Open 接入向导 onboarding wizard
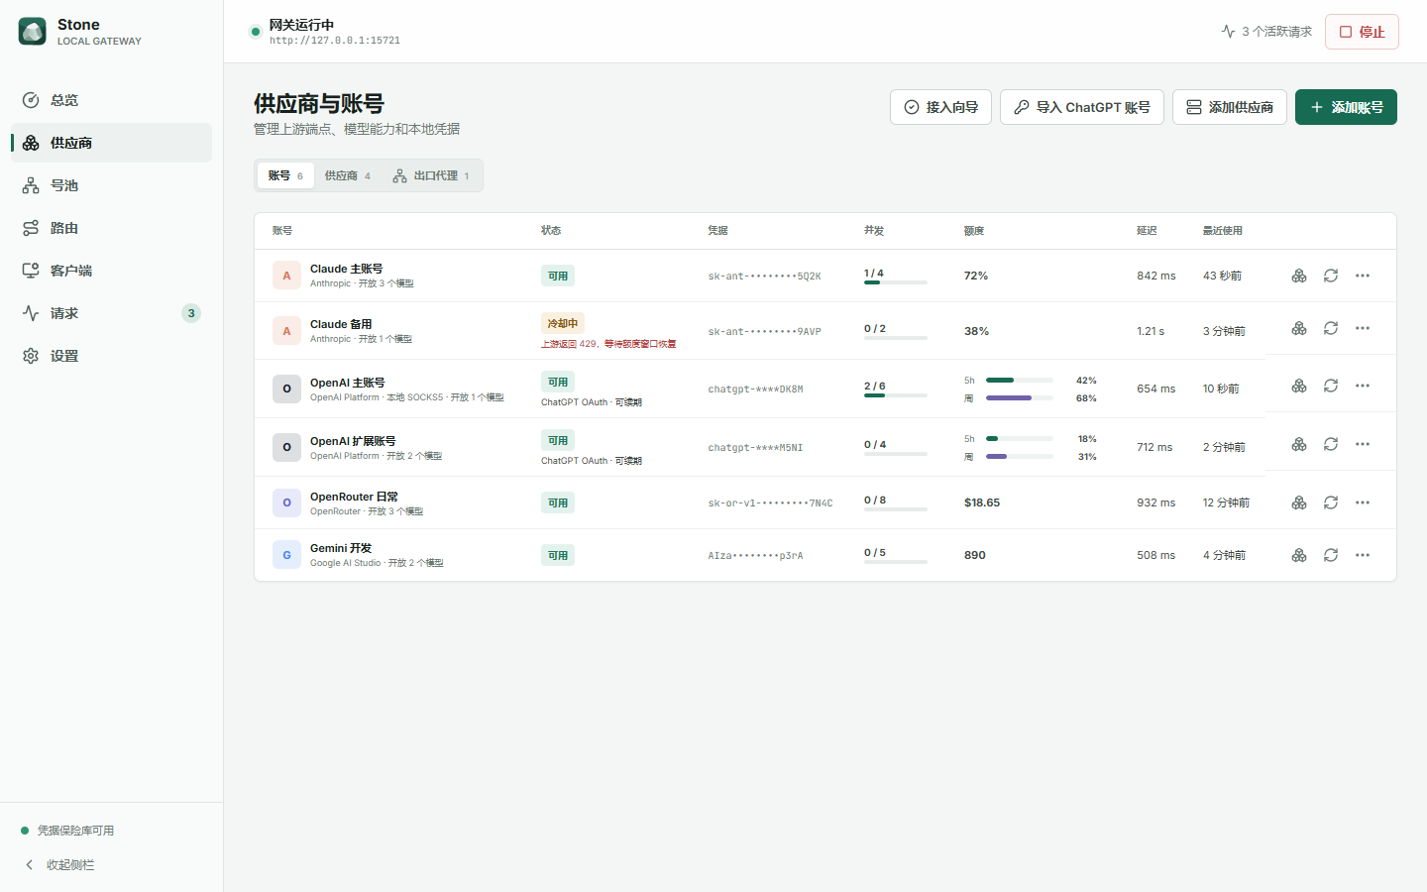This screenshot has width=1427, height=892. coord(940,107)
